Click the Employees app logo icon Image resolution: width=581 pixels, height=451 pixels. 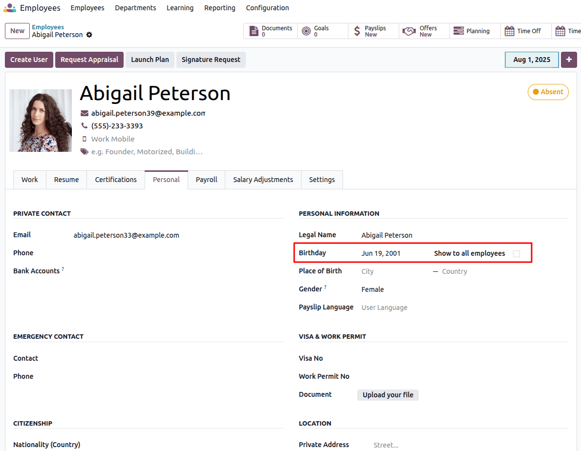pyautogui.click(x=10, y=8)
